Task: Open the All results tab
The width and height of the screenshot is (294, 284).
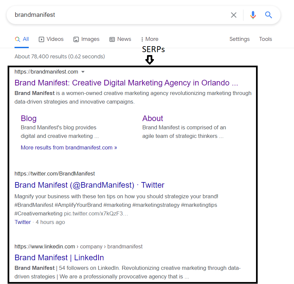Action: (x=22, y=39)
